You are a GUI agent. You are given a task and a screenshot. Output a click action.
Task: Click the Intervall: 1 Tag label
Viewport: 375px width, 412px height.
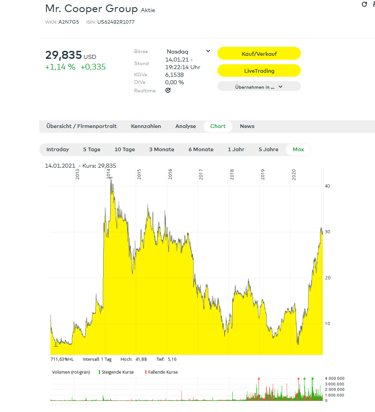point(97,359)
